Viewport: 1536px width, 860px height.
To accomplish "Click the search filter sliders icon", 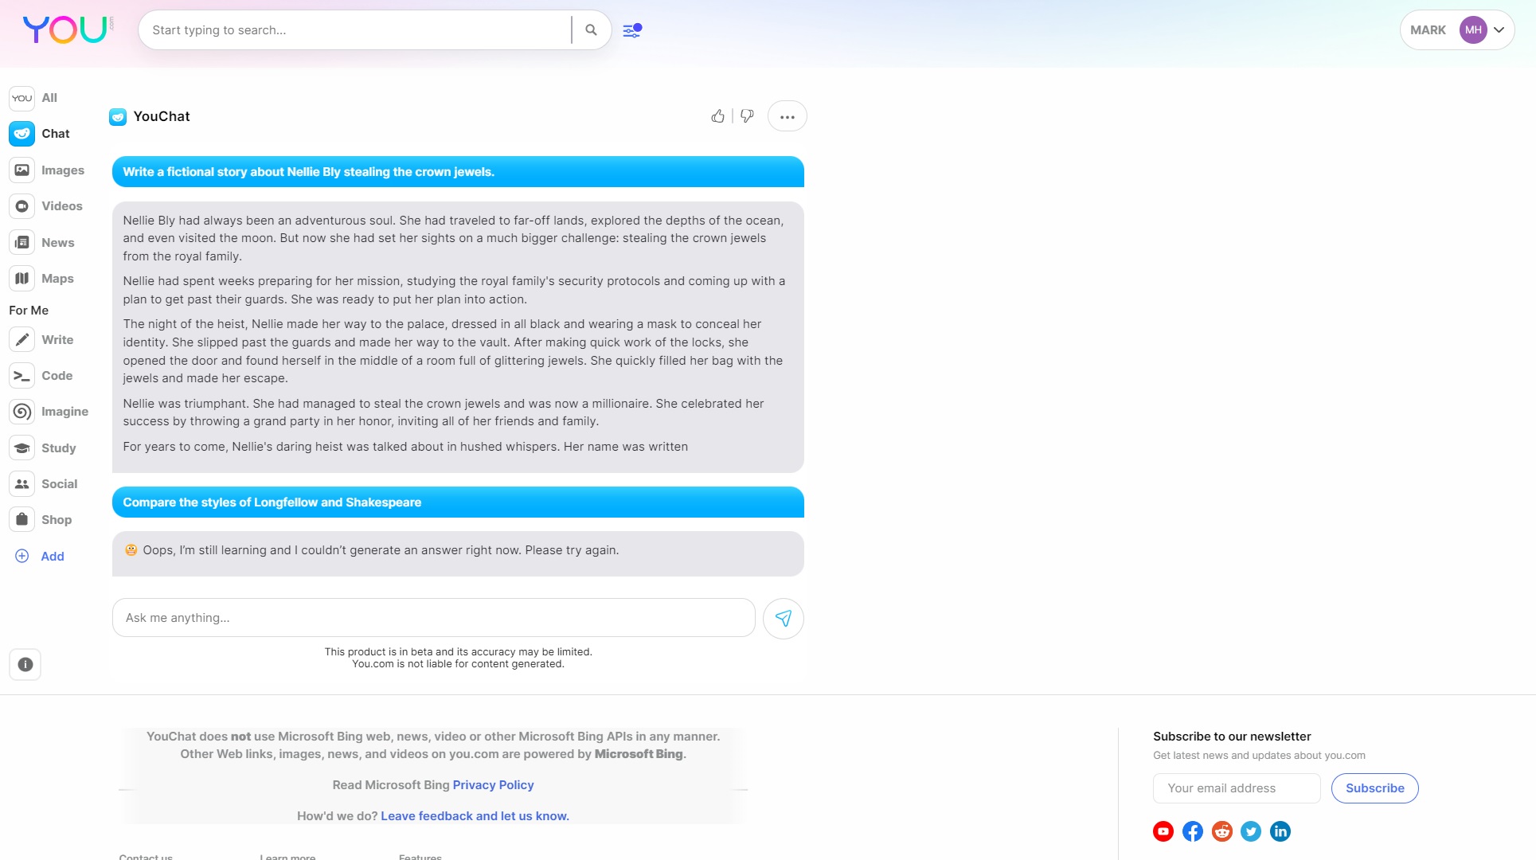I will (x=631, y=29).
